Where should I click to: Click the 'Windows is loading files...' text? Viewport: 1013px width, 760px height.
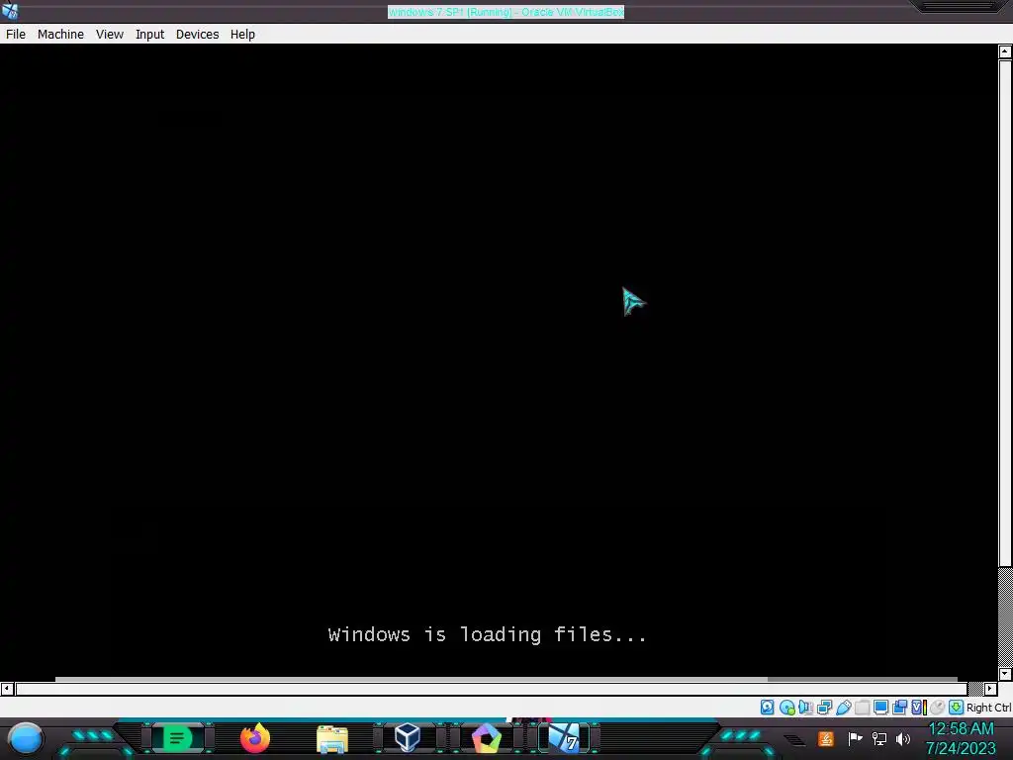[x=487, y=634]
